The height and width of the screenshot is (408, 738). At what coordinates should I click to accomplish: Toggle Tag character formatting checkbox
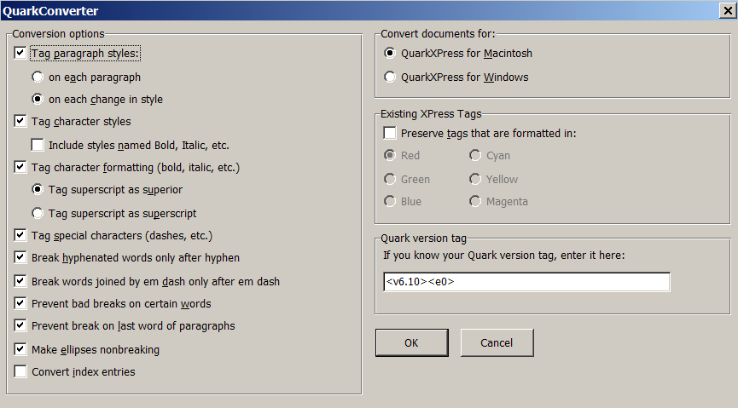(x=20, y=167)
